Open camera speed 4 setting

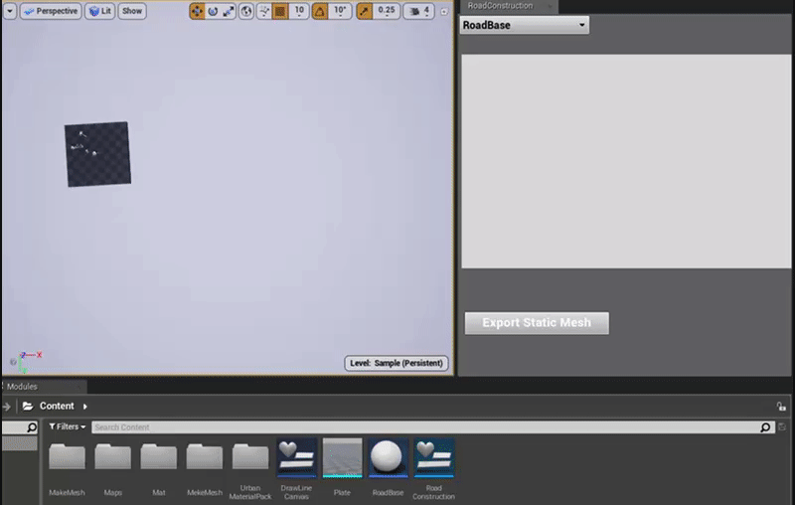[418, 11]
